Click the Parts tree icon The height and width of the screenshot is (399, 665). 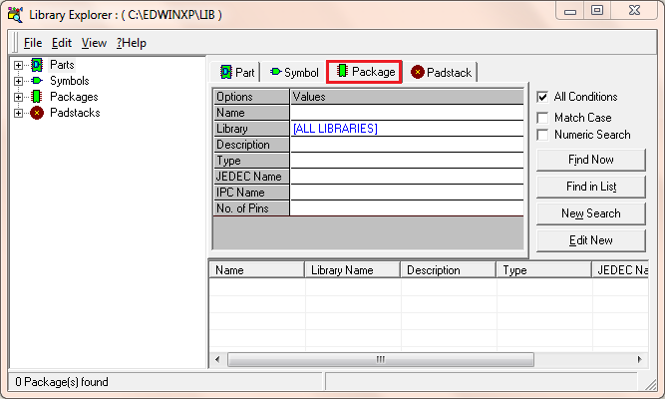pyautogui.click(x=37, y=65)
